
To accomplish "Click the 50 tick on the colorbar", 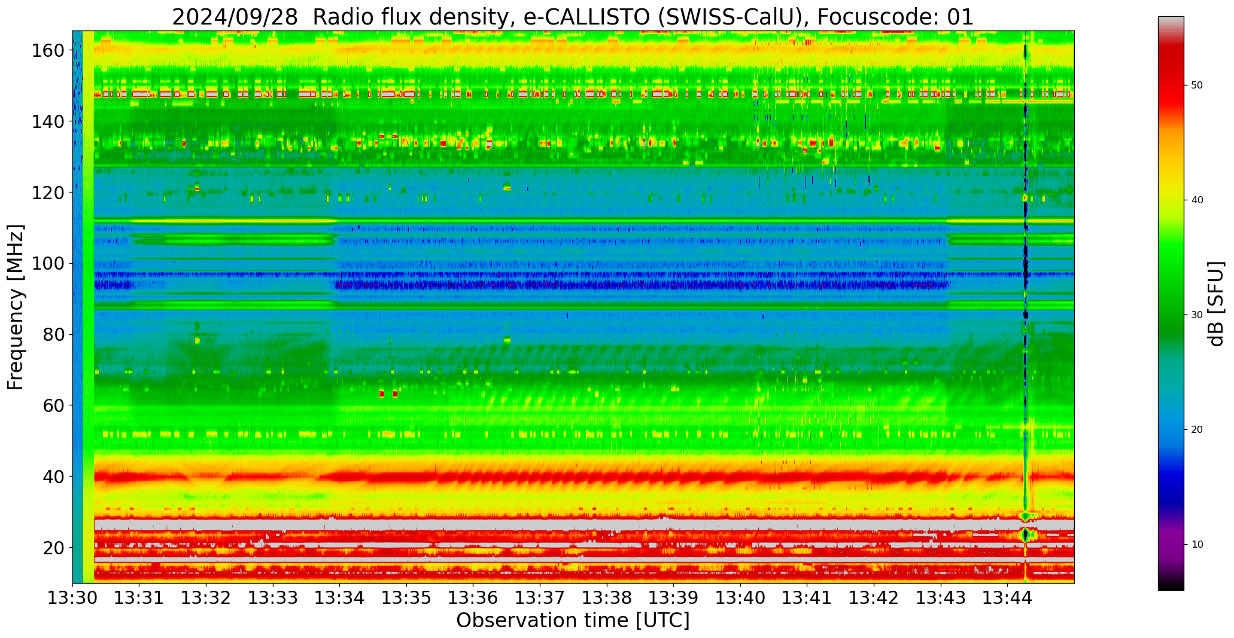I will (1197, 85).
